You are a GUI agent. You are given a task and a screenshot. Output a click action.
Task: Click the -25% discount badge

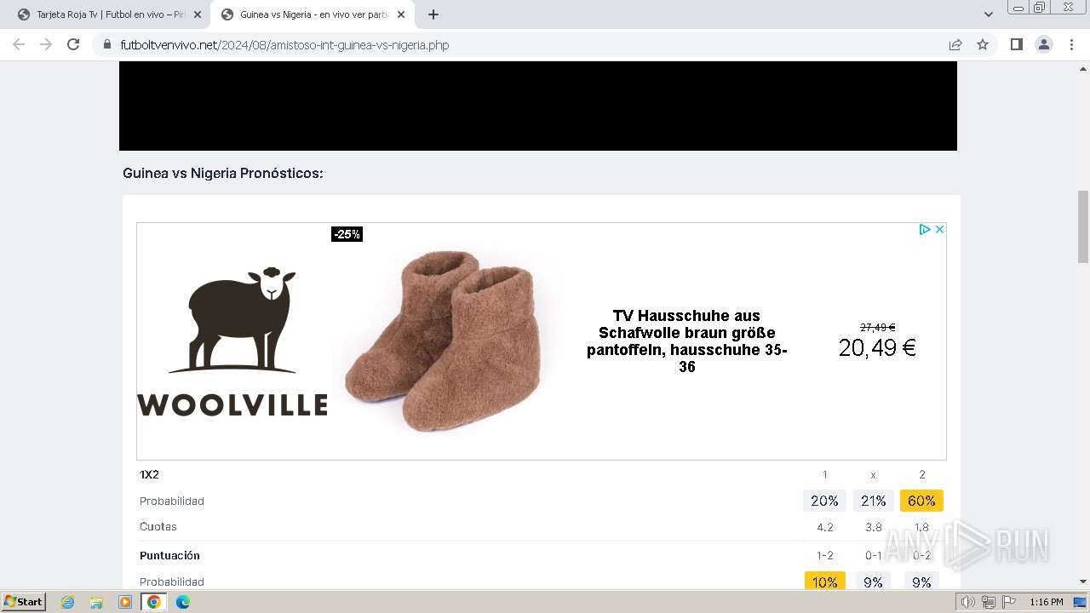click(x=347, y=234)
